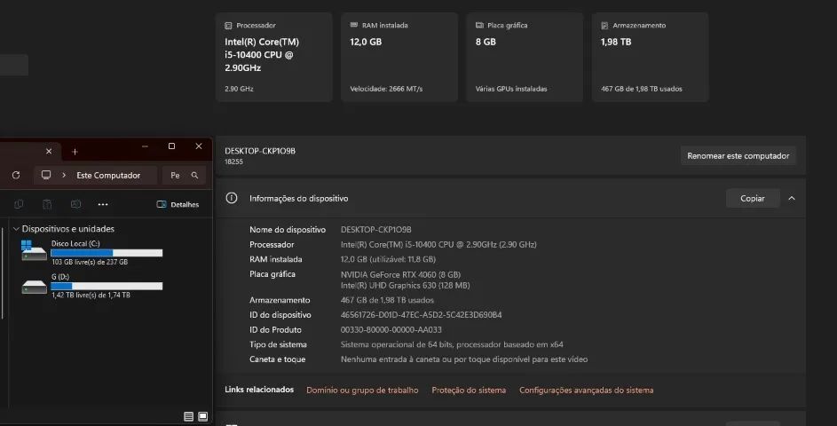Click "Várias GPUs instaladas" text

click(511, 89)
